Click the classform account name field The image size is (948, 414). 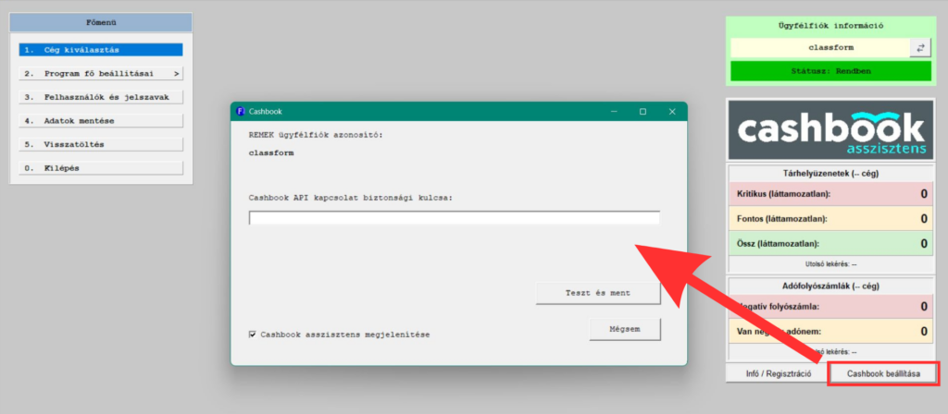(818, 47)
